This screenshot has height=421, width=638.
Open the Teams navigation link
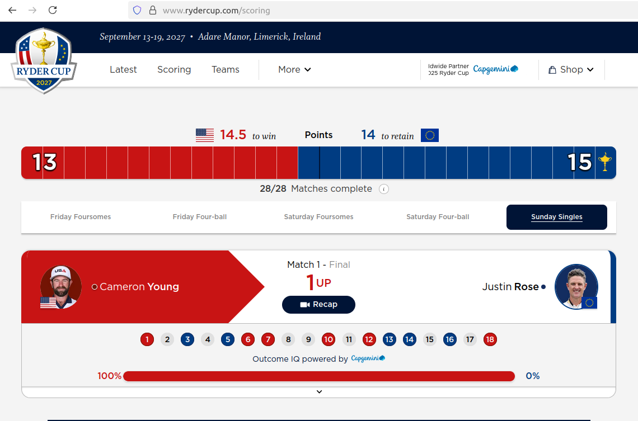click(x=226, y=69)
